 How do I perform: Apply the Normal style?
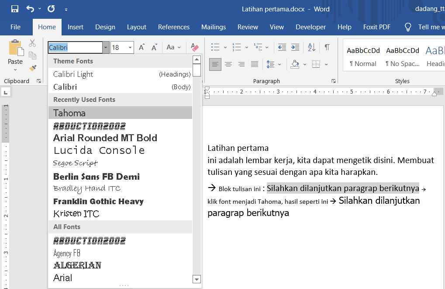pyautogui.click(x=363, y=56)
